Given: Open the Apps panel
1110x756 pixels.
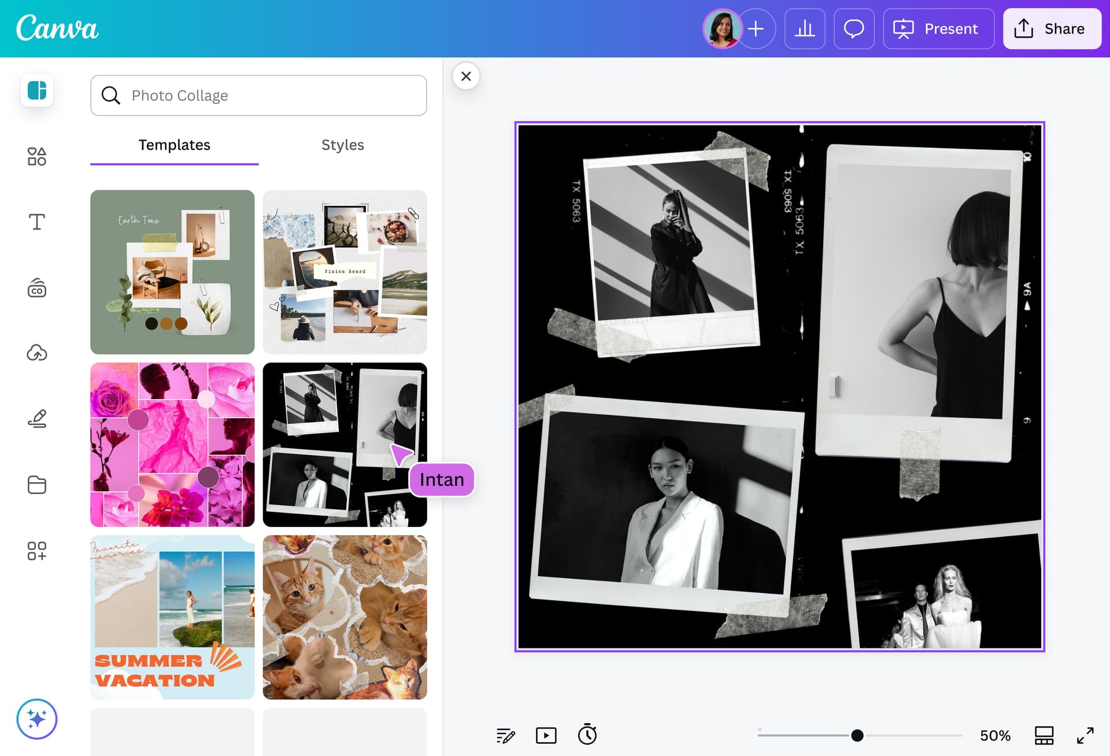Looking at the screenshot, I should point(36,551).
